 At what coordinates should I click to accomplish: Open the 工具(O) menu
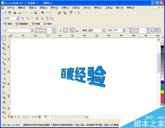[109, 8]
